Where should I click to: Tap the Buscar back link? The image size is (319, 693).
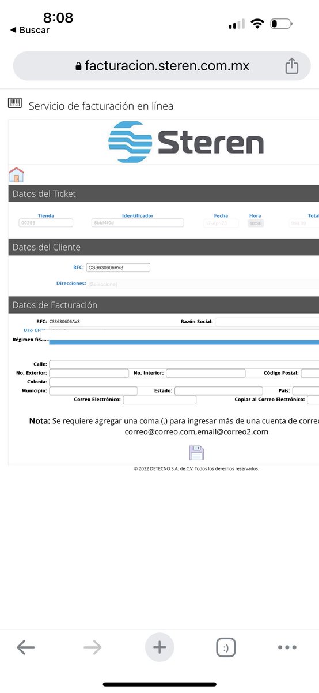click(30, 30)
